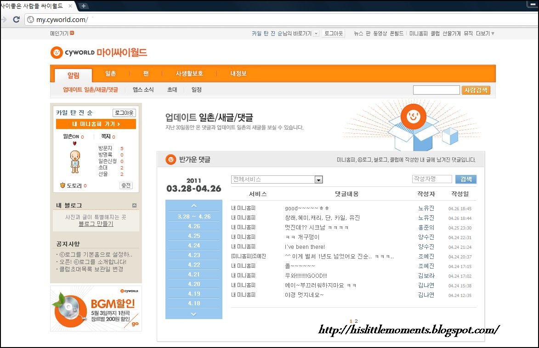
Task: Click the browser page reload icon
Action: point(16,20)
